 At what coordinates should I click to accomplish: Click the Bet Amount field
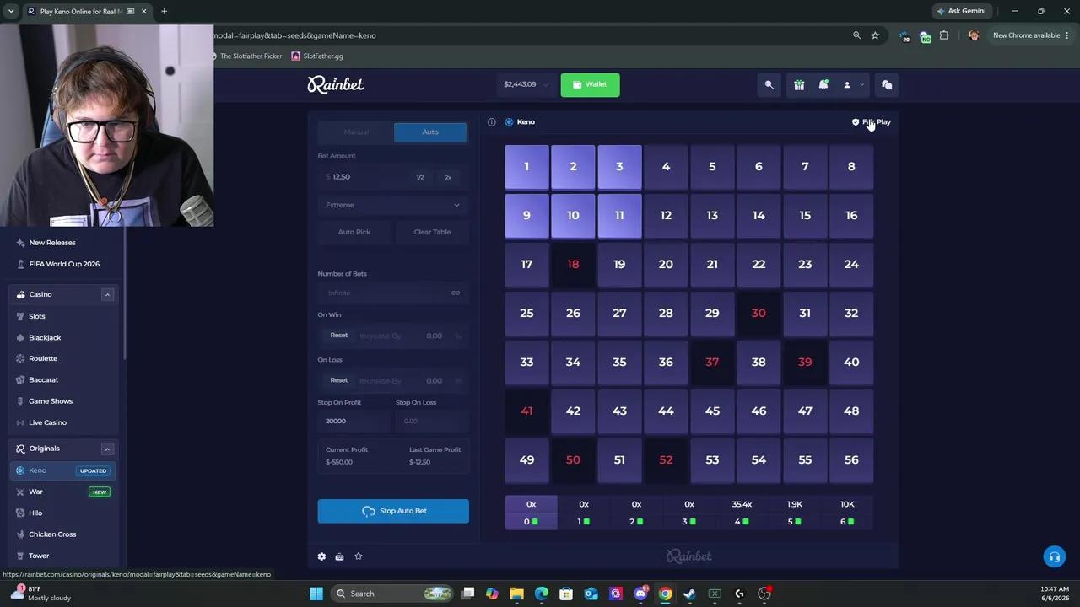click(364, 177)
